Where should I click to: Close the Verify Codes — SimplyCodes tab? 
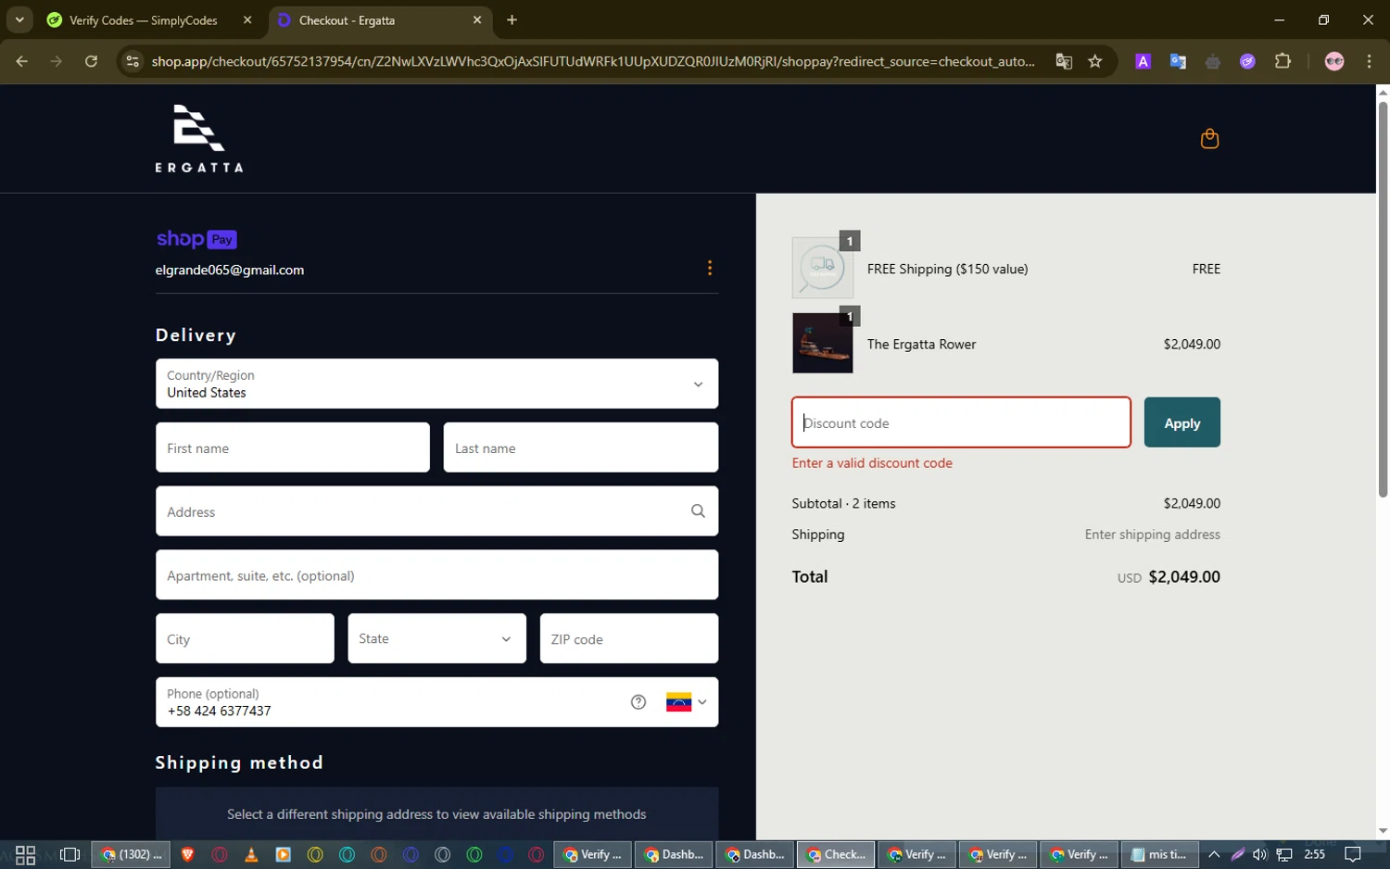(247, 19)
